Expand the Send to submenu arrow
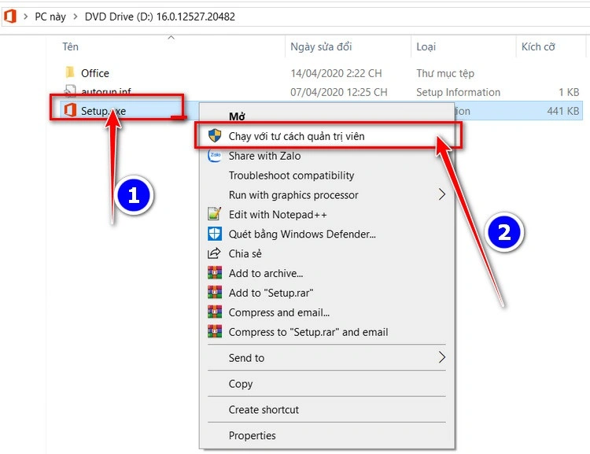The image size is (590, 454). (x=441, y=358)
